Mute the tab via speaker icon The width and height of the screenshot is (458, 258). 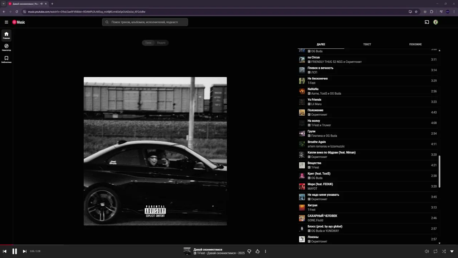42,4
